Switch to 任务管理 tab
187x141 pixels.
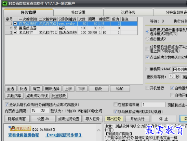click(x=28, y=12)
